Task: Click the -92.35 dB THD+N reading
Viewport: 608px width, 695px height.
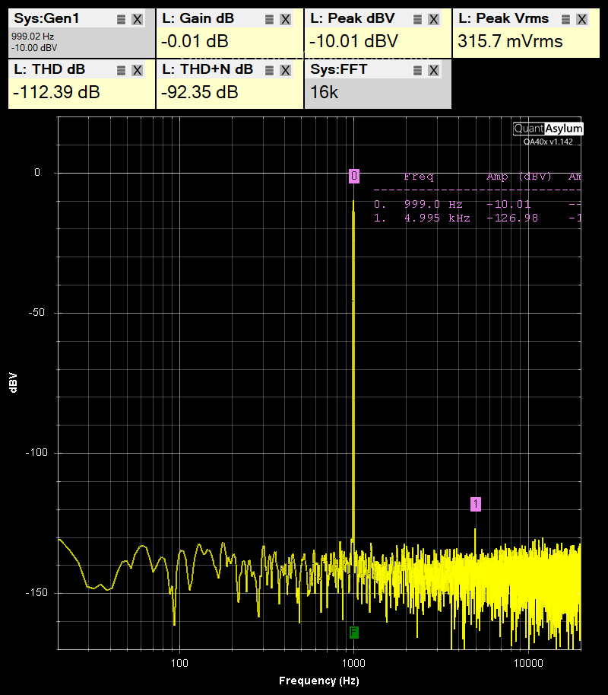Action: coord(200,92)
